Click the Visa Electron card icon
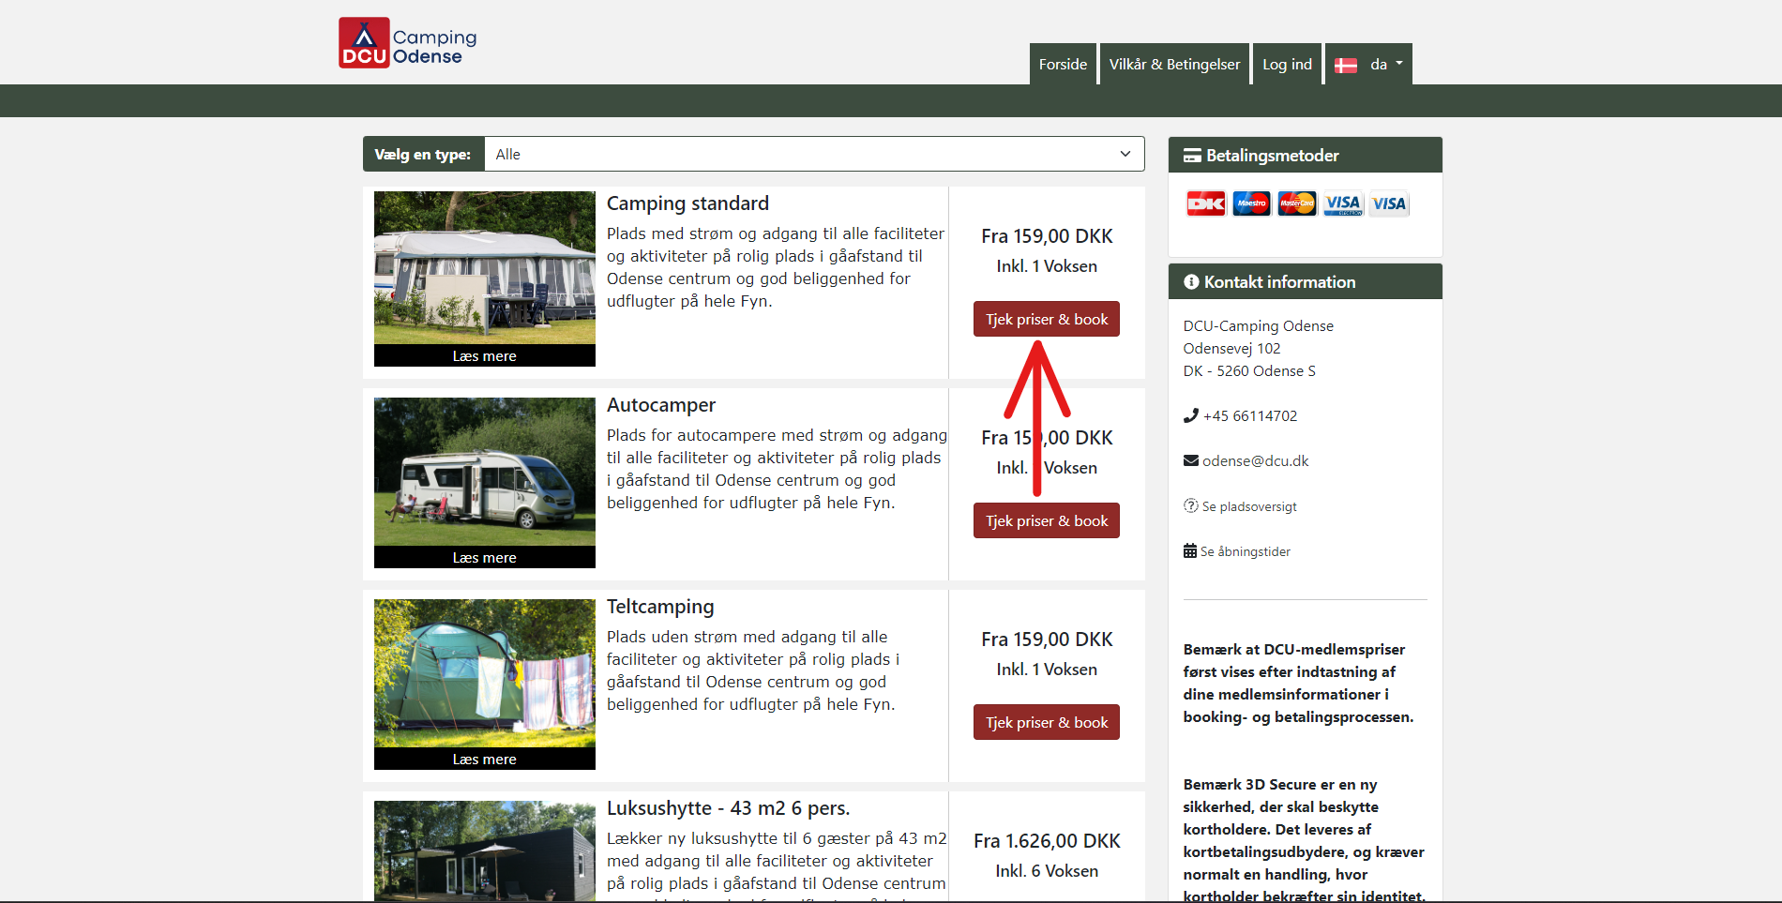 (x=1343, y=203)
